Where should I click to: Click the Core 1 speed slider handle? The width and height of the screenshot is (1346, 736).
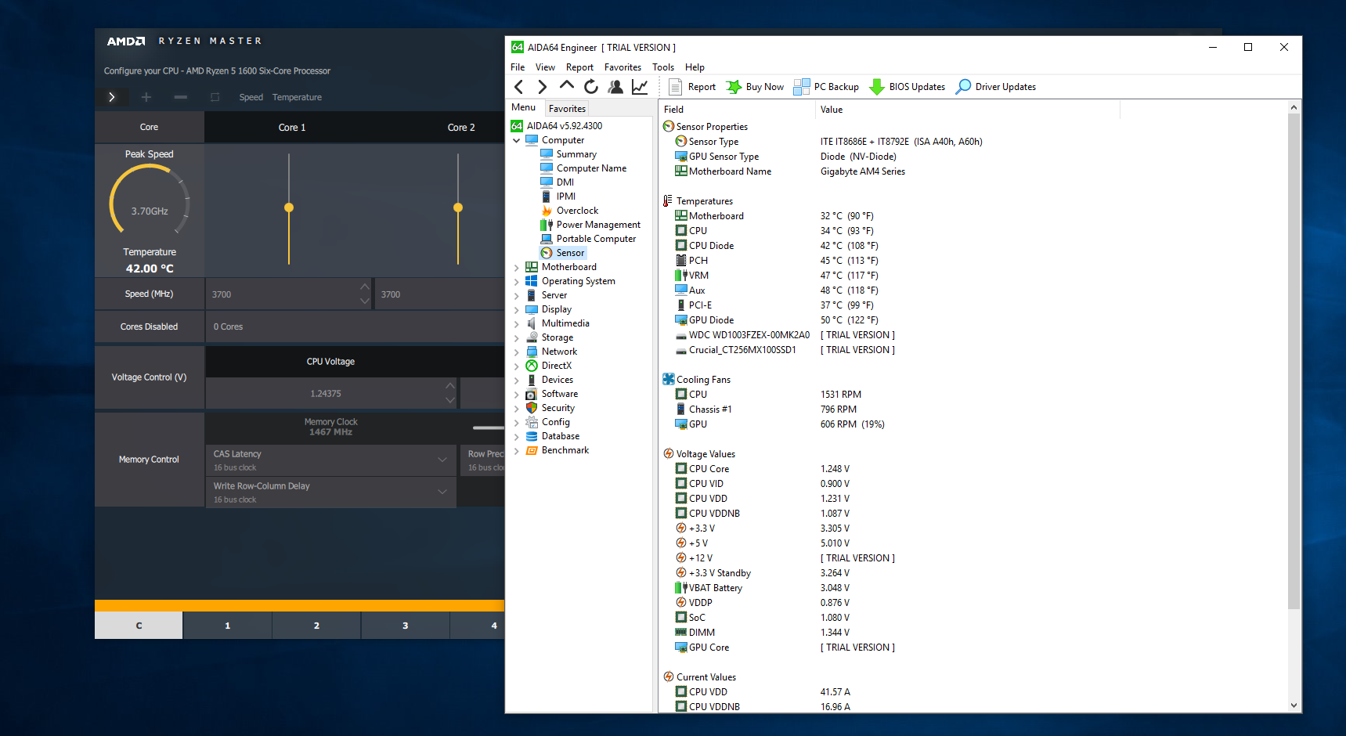[289, 207]
